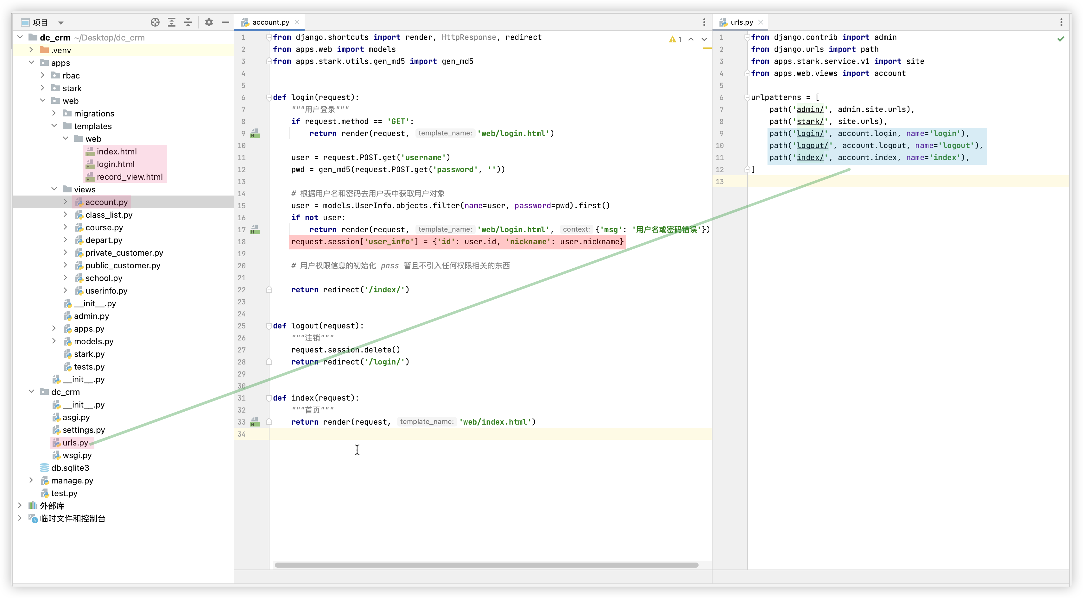Jump to next highlighted error arrow
The width and height of the screenshot is (1083, 598).
pos(704,39)
